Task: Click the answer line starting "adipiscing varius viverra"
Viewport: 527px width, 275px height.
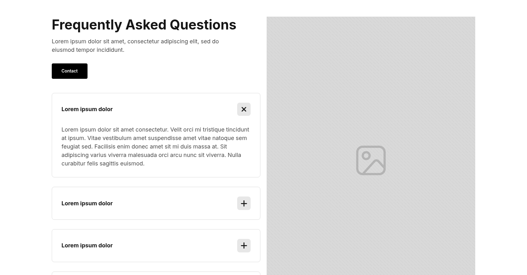Action: [151, 155]
